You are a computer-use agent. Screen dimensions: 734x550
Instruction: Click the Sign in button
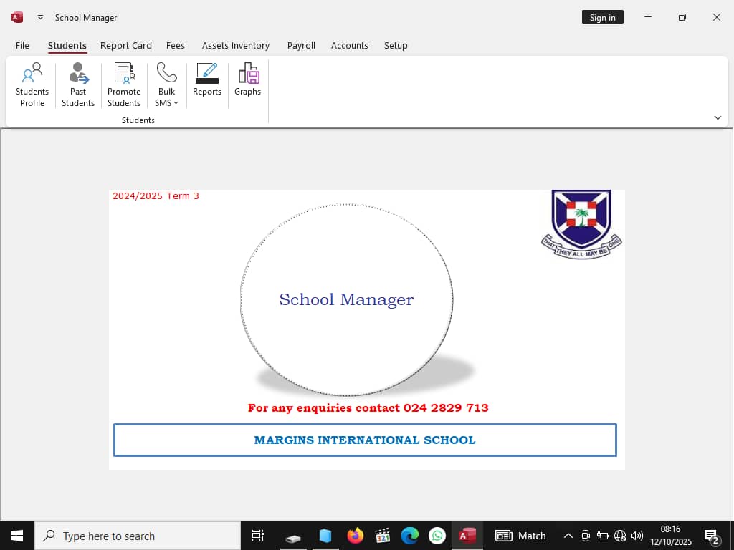pos(602,17)
